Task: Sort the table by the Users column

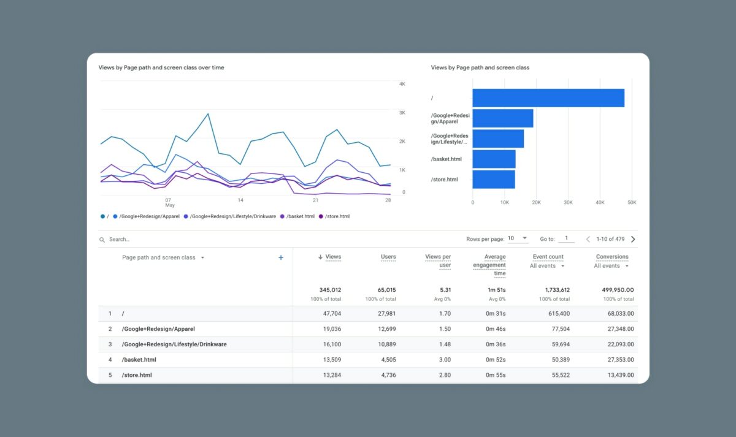Action: point(388,256)
